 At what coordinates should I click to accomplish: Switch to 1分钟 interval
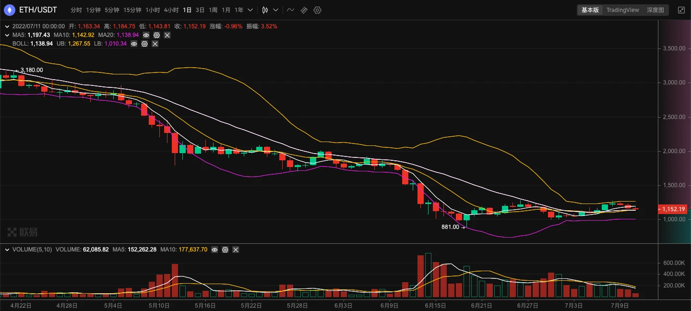tap(93, 10)
